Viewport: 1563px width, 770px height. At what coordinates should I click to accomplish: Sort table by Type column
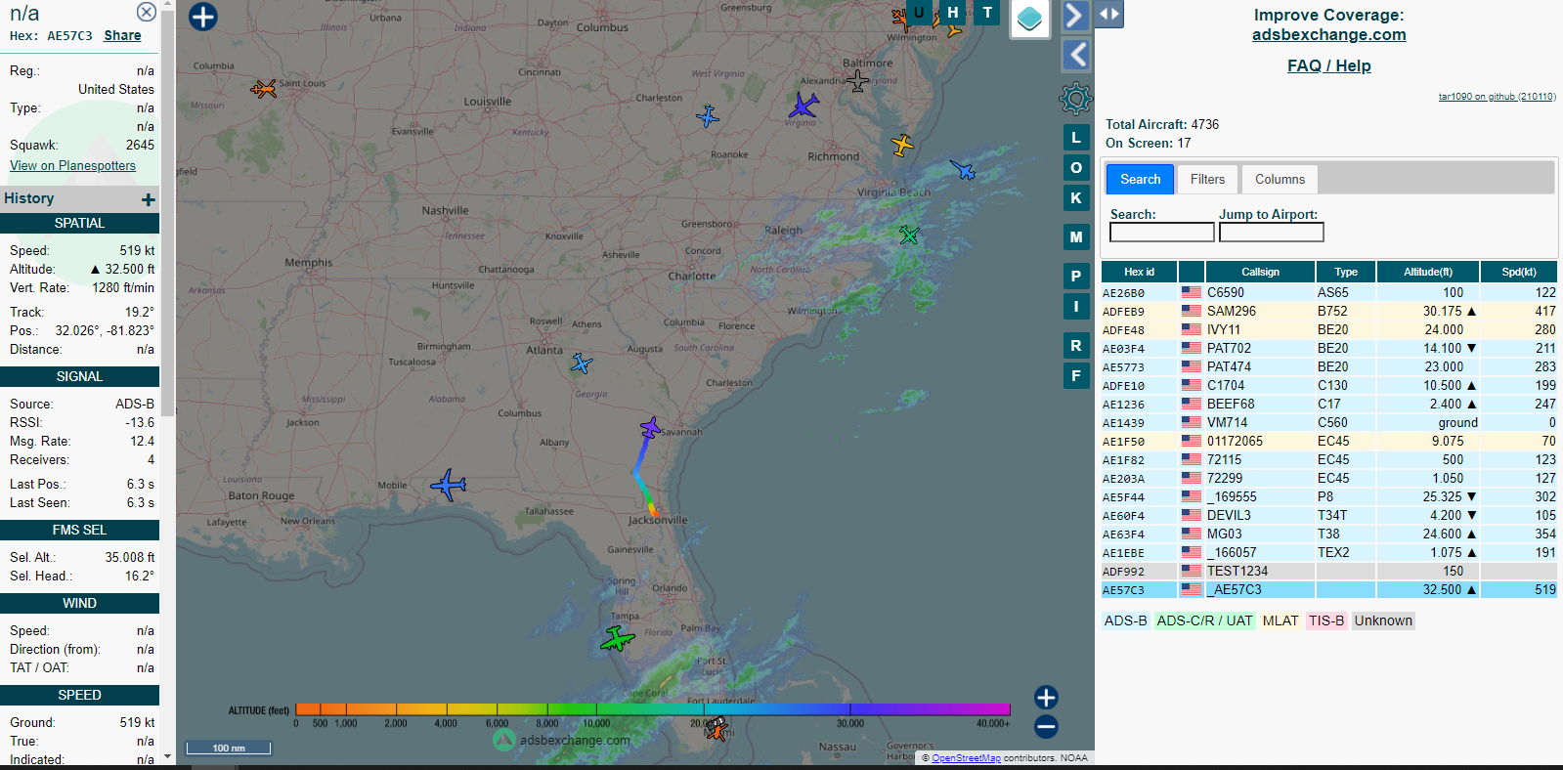pyautogui.click(x=1346, y=272)
